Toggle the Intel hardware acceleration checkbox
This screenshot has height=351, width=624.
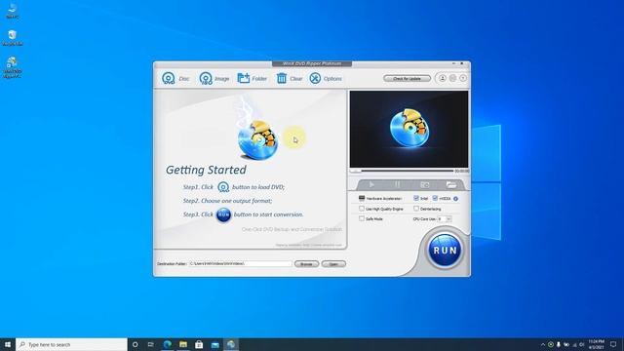pos(416,198)
